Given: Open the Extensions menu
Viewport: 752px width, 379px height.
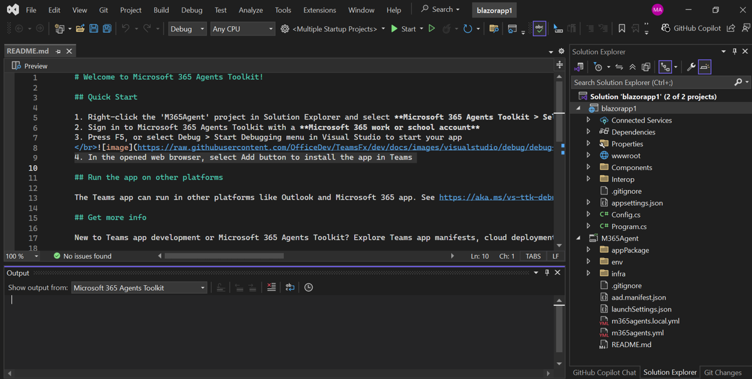Looking at the screenshot, I should [x=320, y=10].
